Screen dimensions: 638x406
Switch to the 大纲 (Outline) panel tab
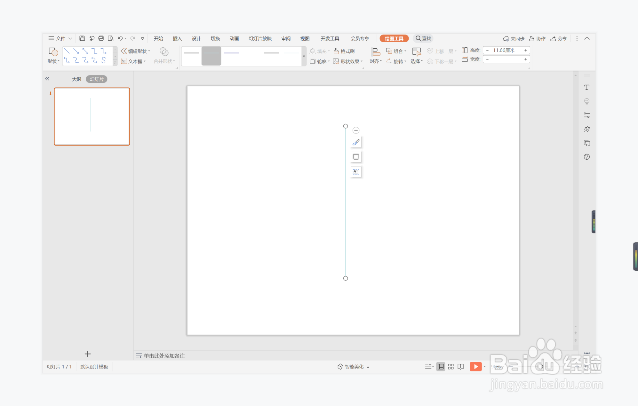pyautogui.click(x=76, y=79)
